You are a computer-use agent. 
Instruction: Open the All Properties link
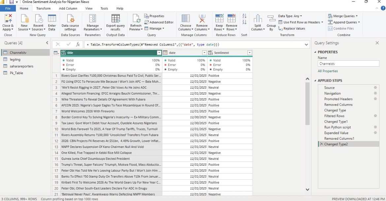[x=328, y=71]
